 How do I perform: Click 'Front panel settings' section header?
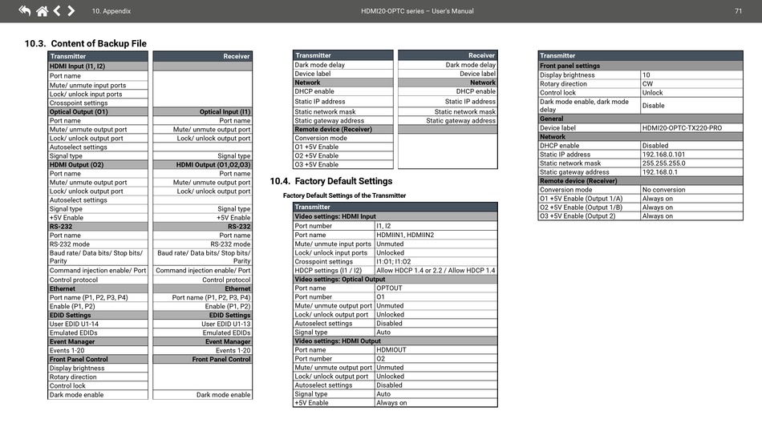coord(641,66)
